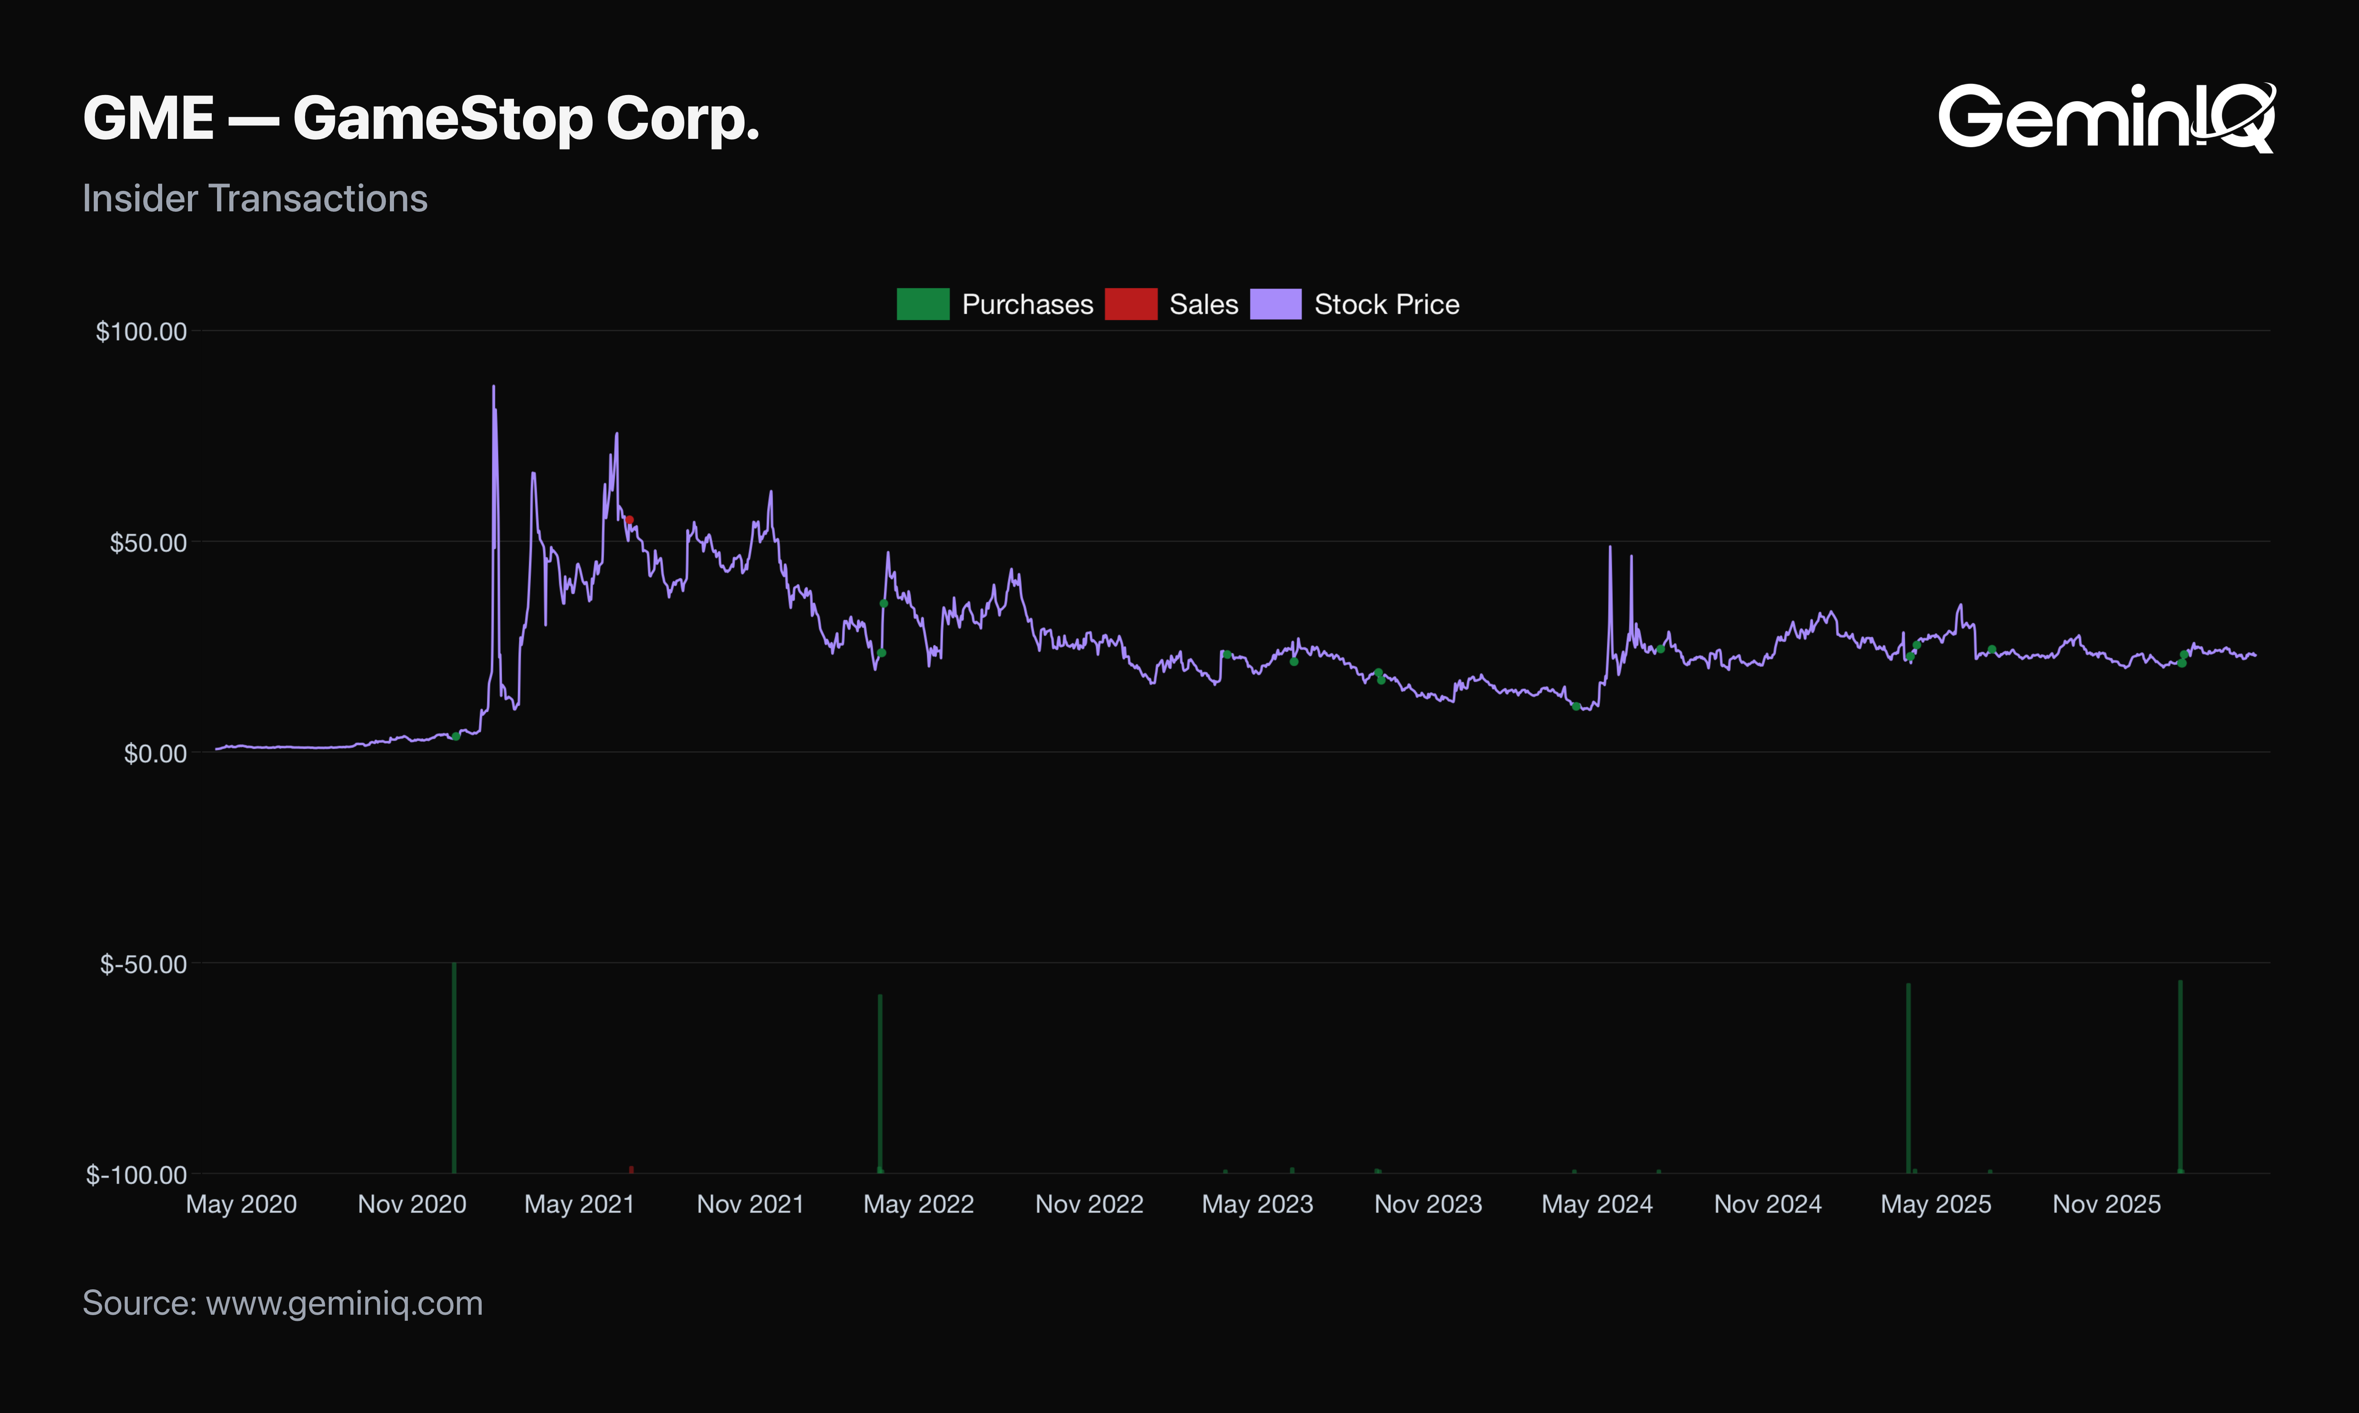Click the Nov 2020 x-axis label
This screenshot has height=1413, width=2359.
tap(411, 1205)
